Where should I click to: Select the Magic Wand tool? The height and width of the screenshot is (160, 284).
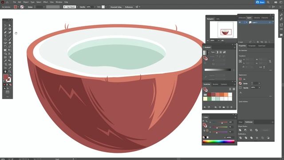pyautogui.click(x=5, y=29)
